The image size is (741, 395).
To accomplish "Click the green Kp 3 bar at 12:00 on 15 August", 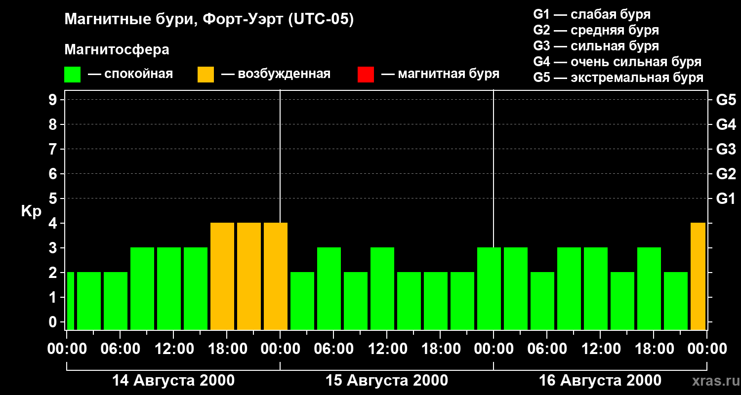I will (x=382, y=288).
